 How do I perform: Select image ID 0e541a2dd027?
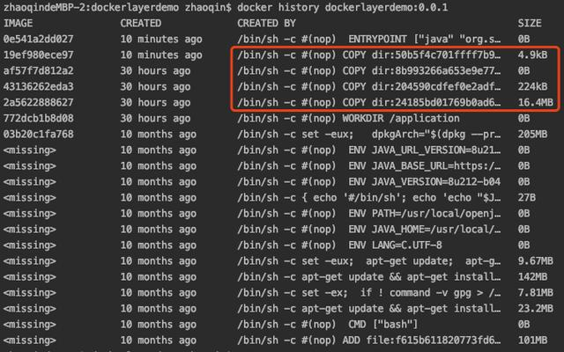click(x=39, y=39)
